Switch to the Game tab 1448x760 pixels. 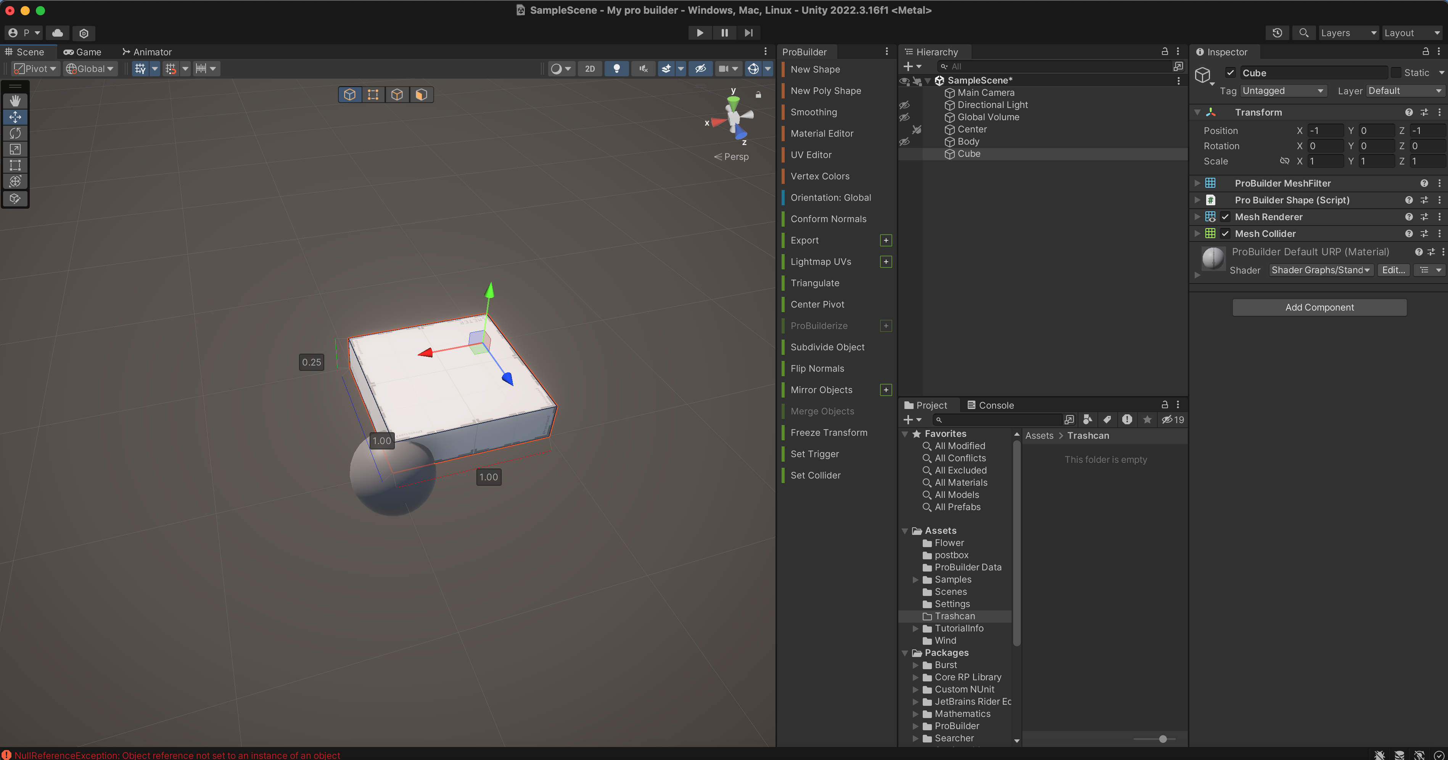tap(83, 52)
